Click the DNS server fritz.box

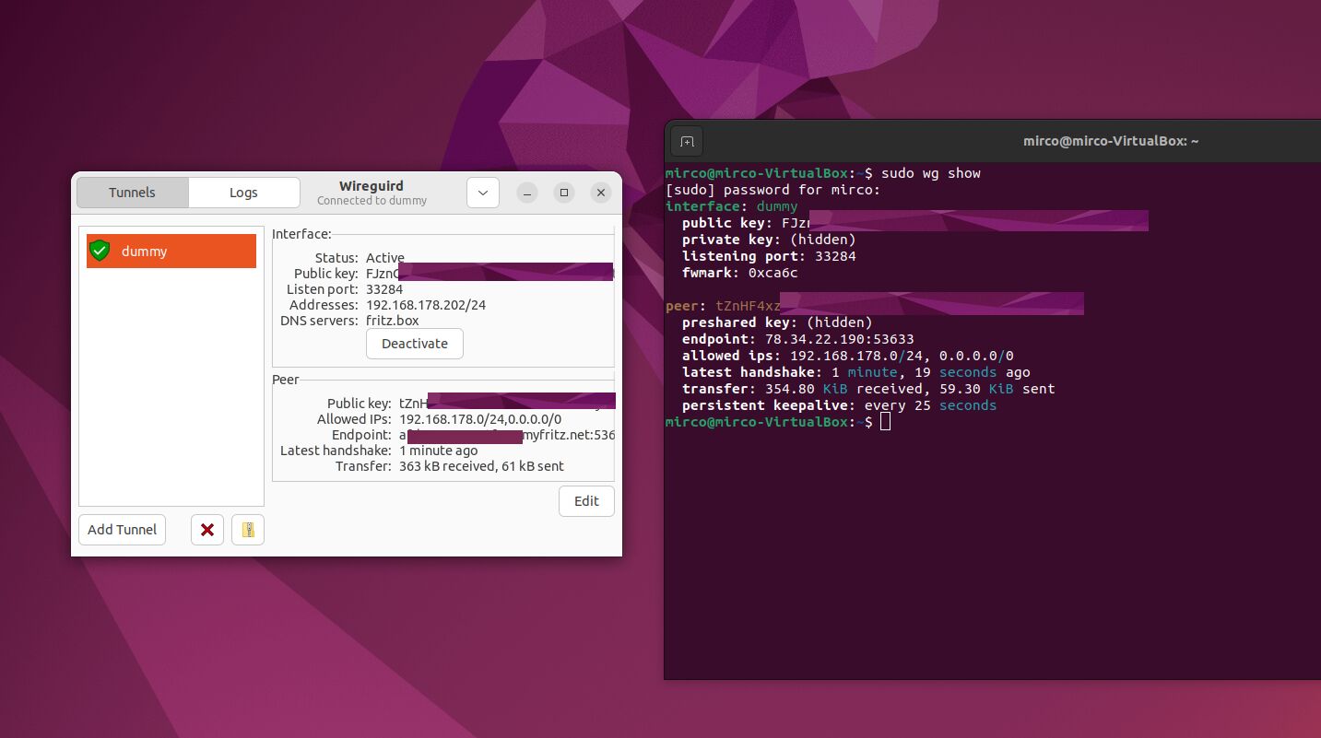[x=393, y=321]
